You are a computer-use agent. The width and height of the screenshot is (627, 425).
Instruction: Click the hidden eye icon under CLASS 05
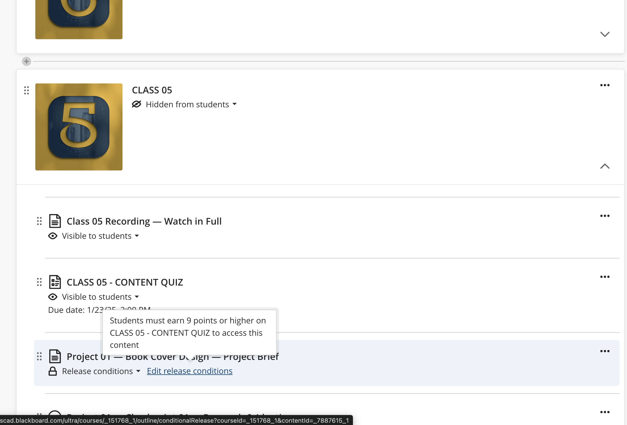point(137,104)
